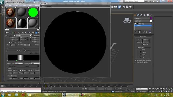Click Configure Modifier Sets icon

150,32
